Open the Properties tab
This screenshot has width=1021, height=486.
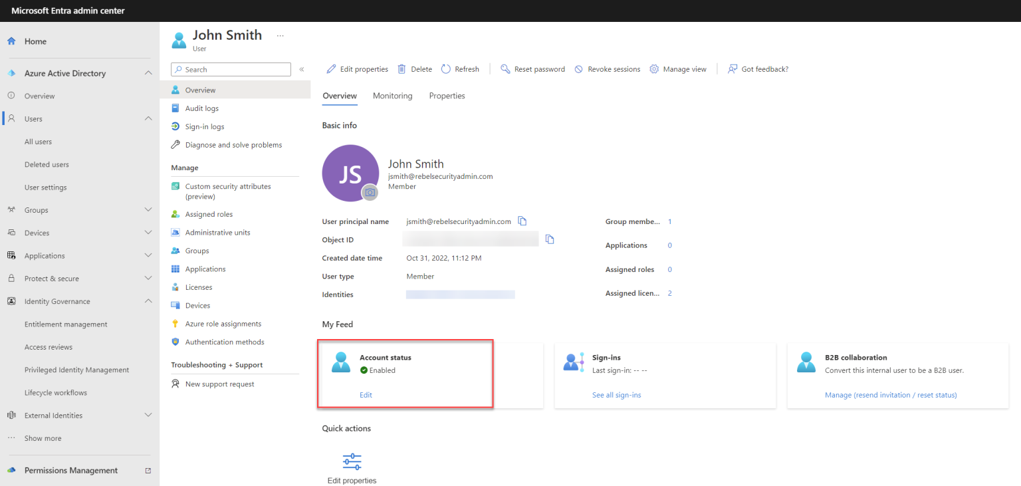(x=447, y=96)
